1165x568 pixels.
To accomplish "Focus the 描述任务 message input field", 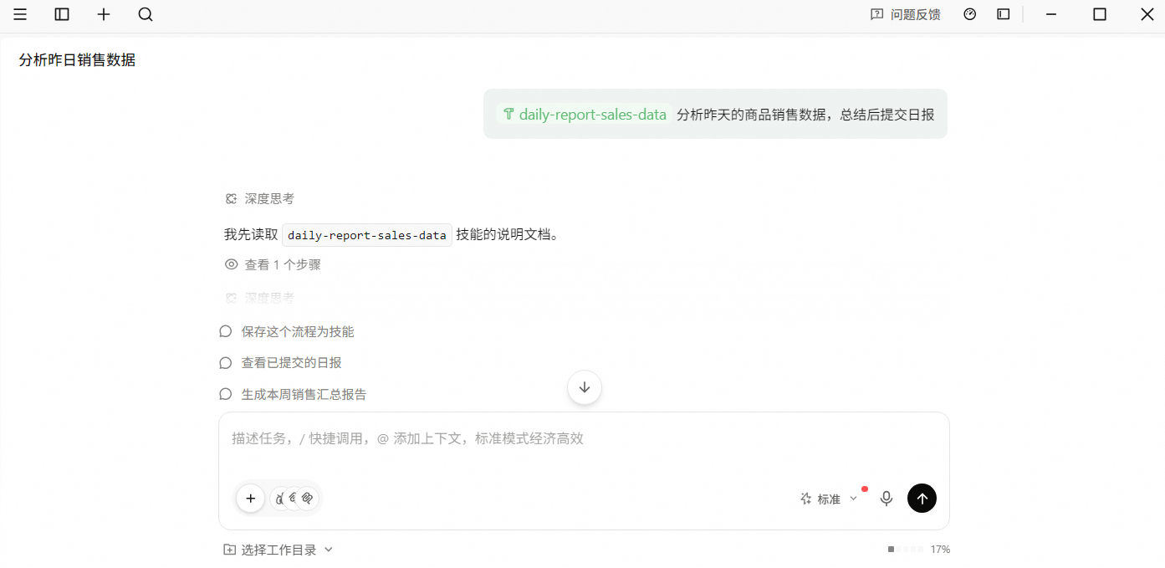I will pos(584,438).
